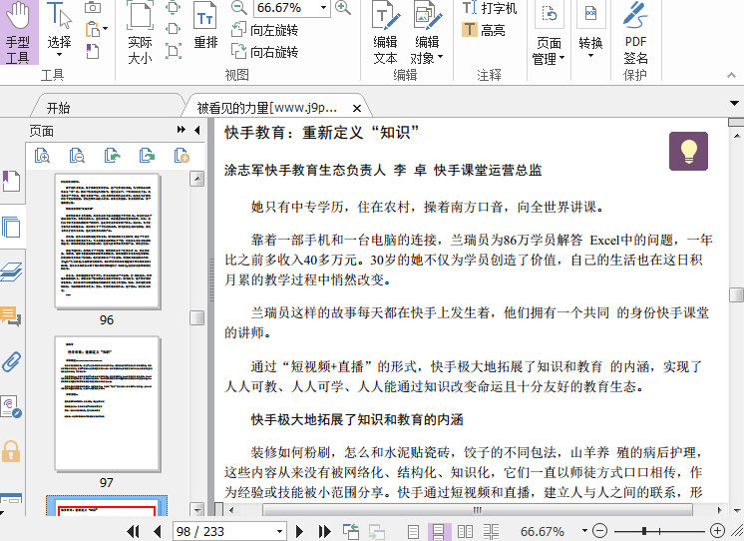Image resolution: width=744 pixels, height=541 pixels.
Task: Click the zoom out magnifier icon
Action: [239, 7]
